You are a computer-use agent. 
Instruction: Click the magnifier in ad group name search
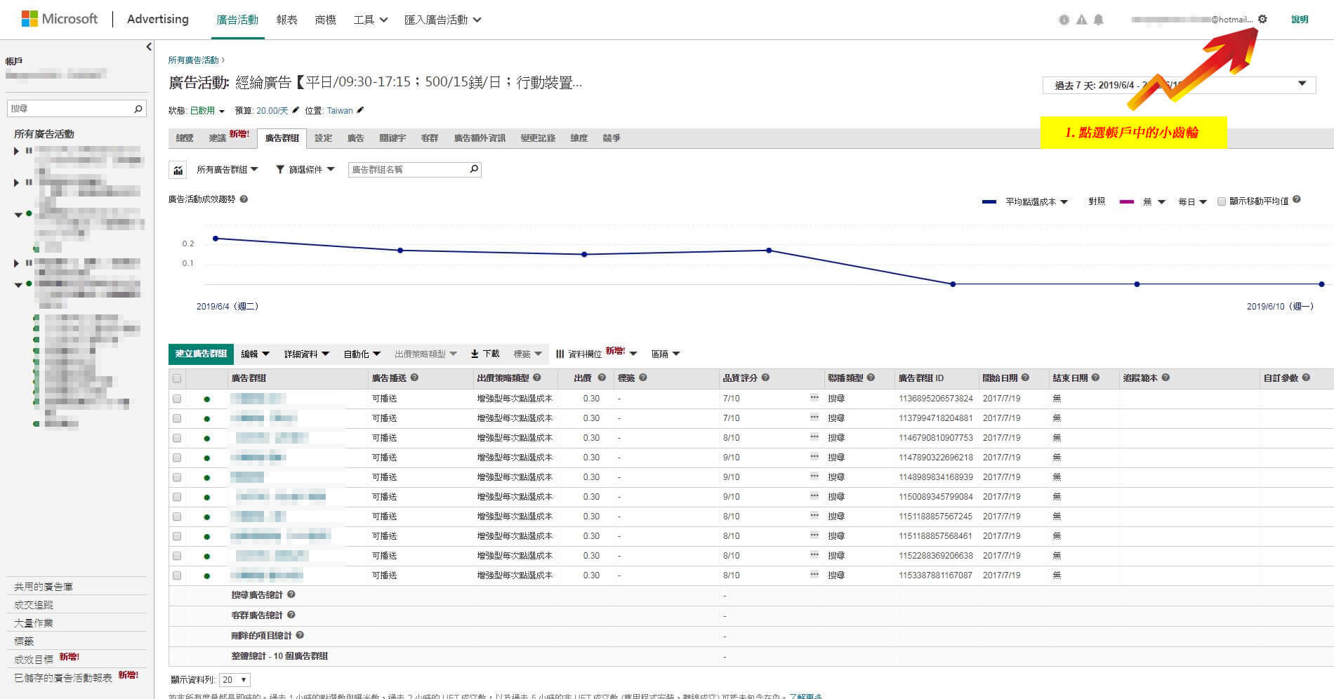tap(474, 169)
